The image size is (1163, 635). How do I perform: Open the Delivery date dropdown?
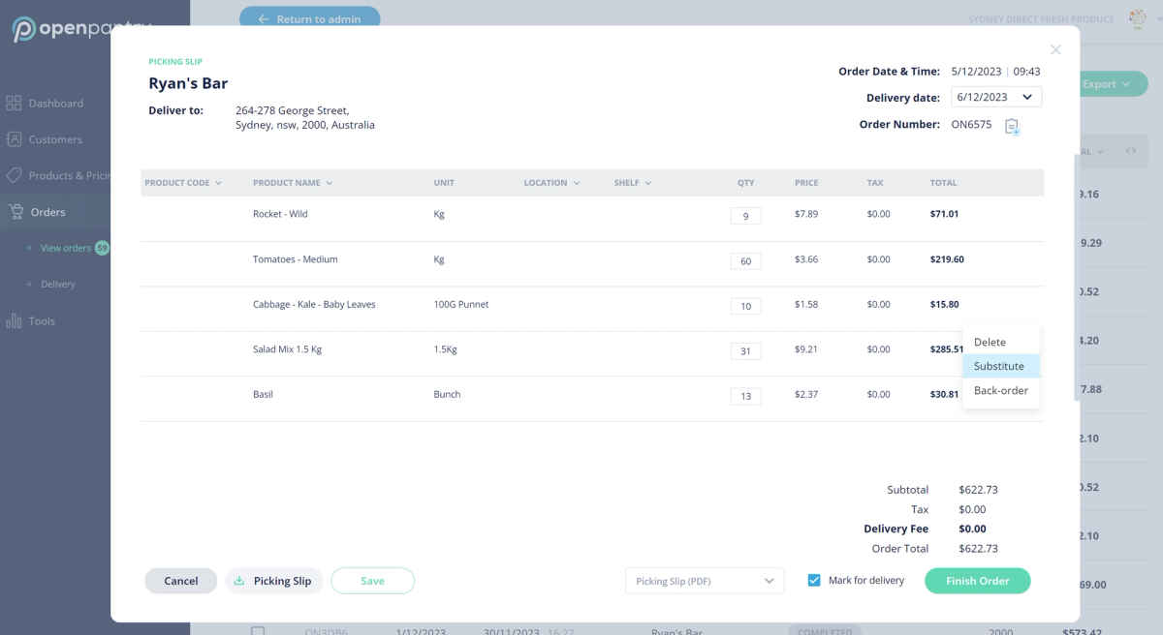(996, 97)
